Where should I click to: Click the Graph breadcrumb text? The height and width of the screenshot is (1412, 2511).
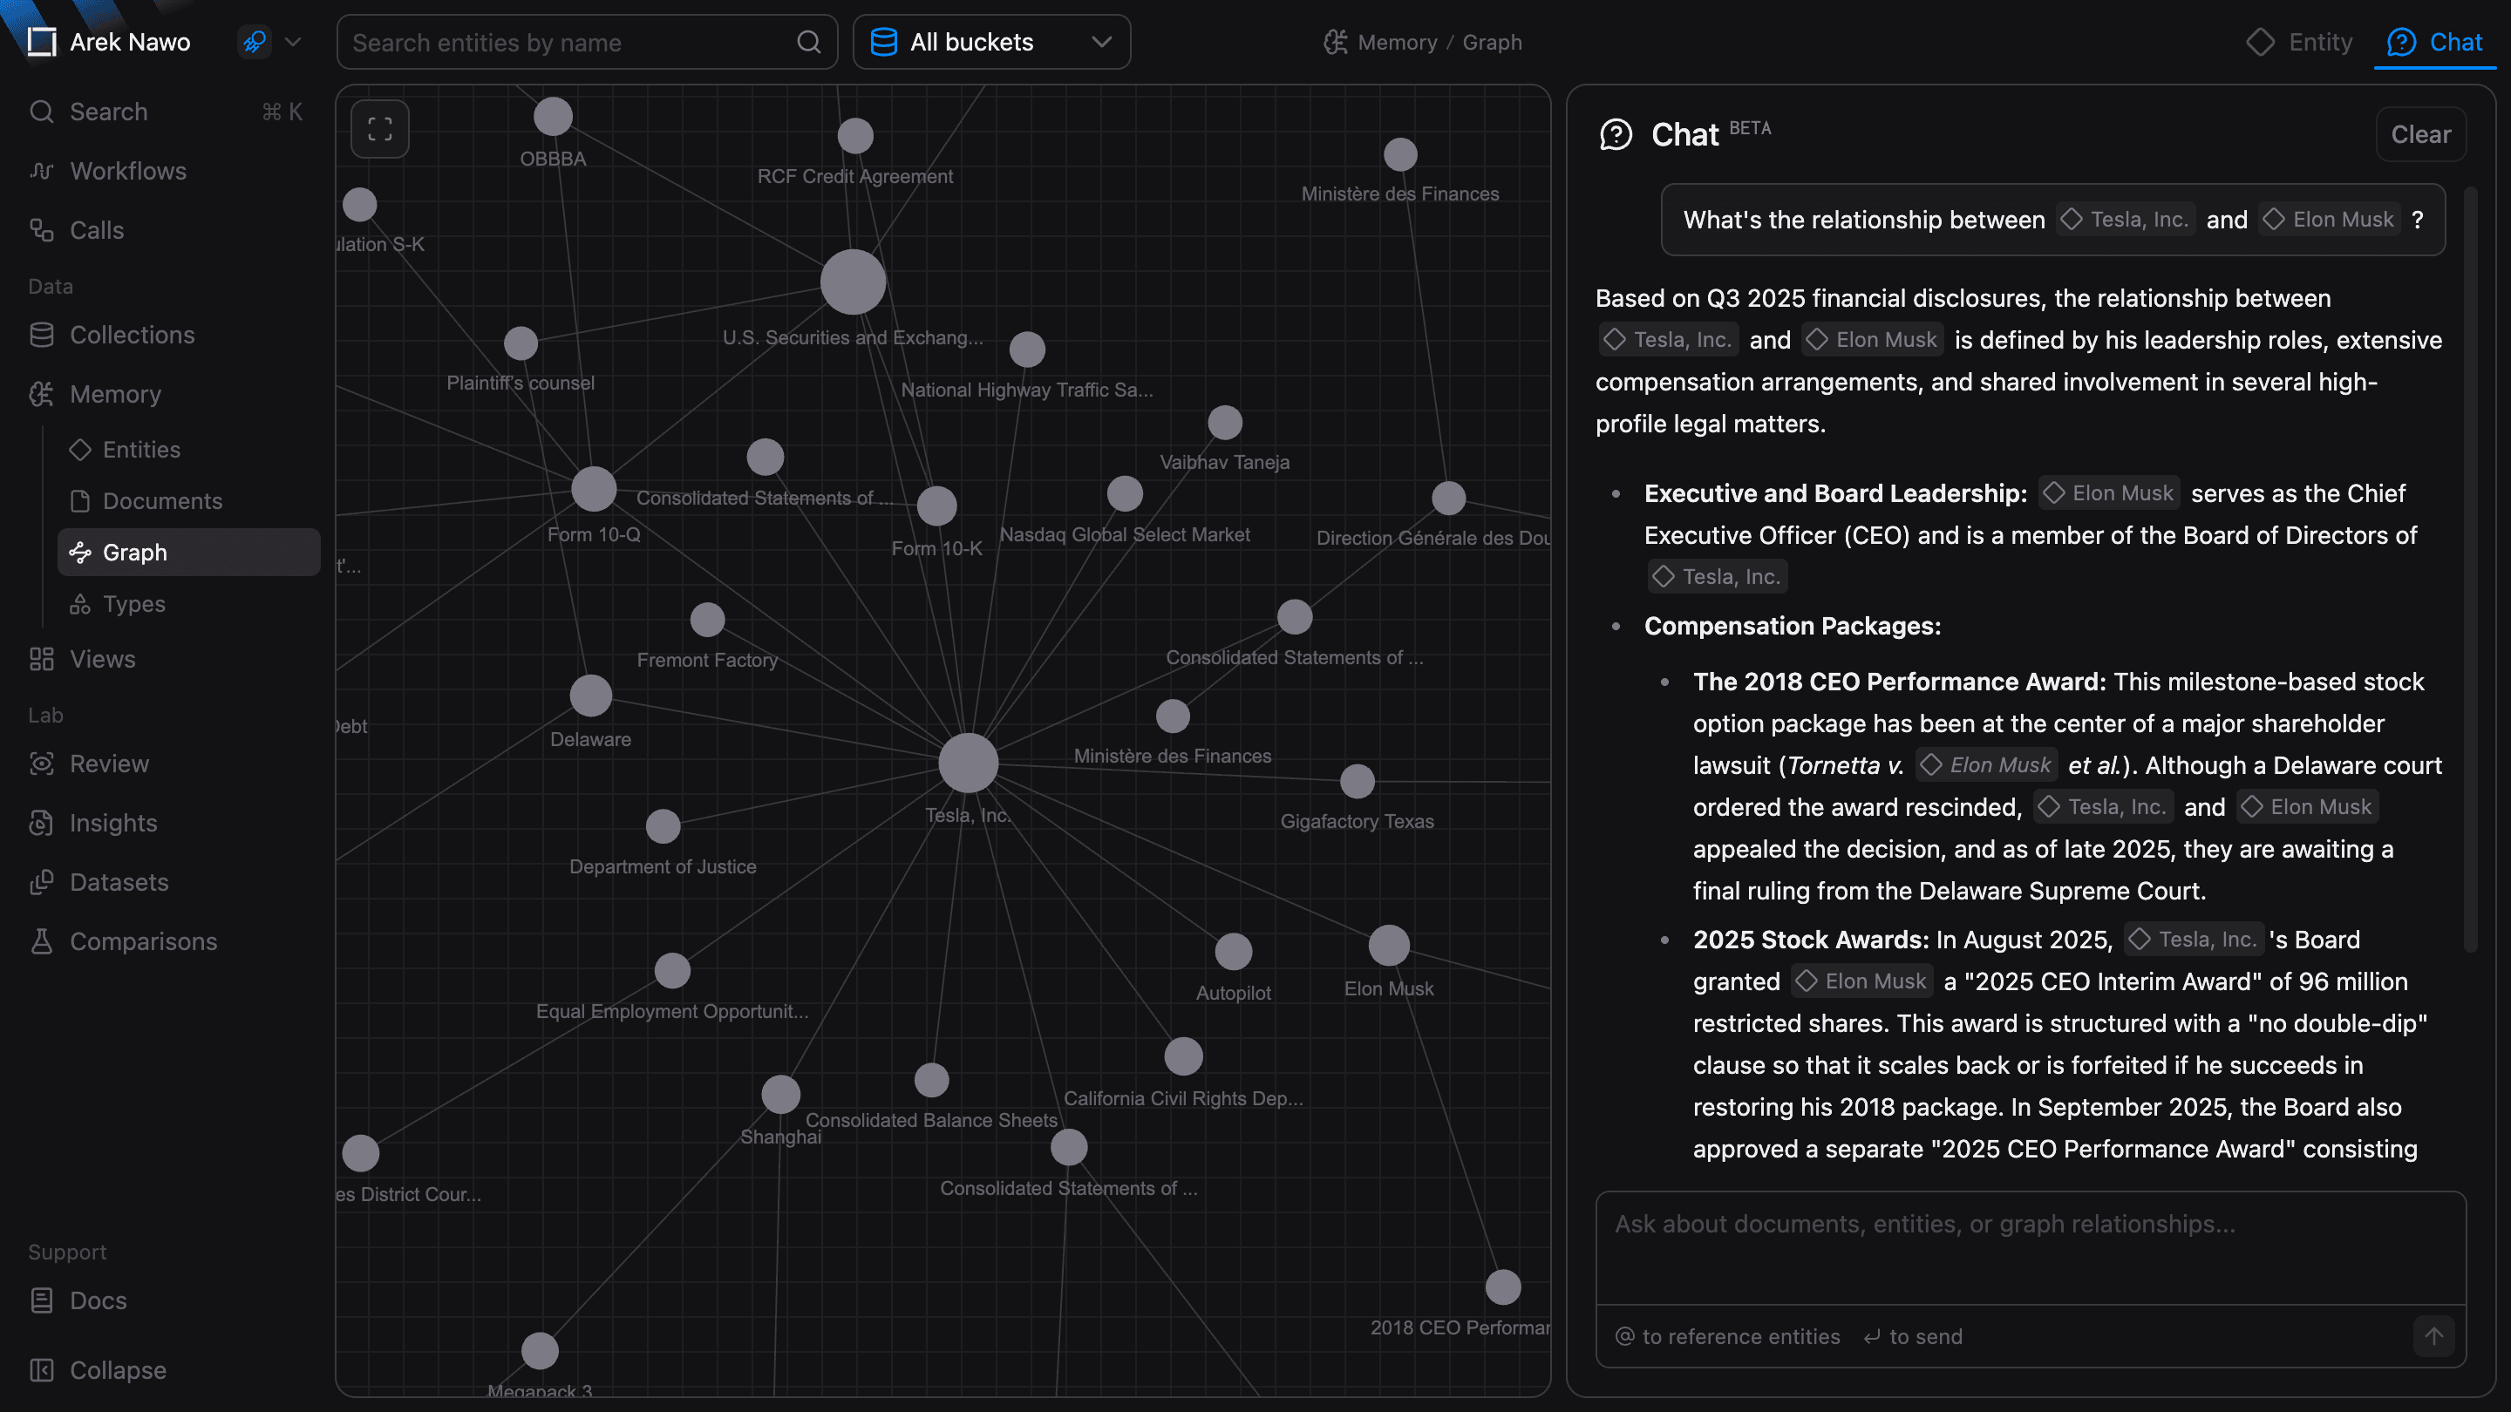[1493, 42]
